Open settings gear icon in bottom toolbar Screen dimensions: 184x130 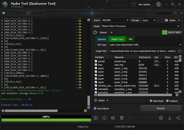[161, 118]
